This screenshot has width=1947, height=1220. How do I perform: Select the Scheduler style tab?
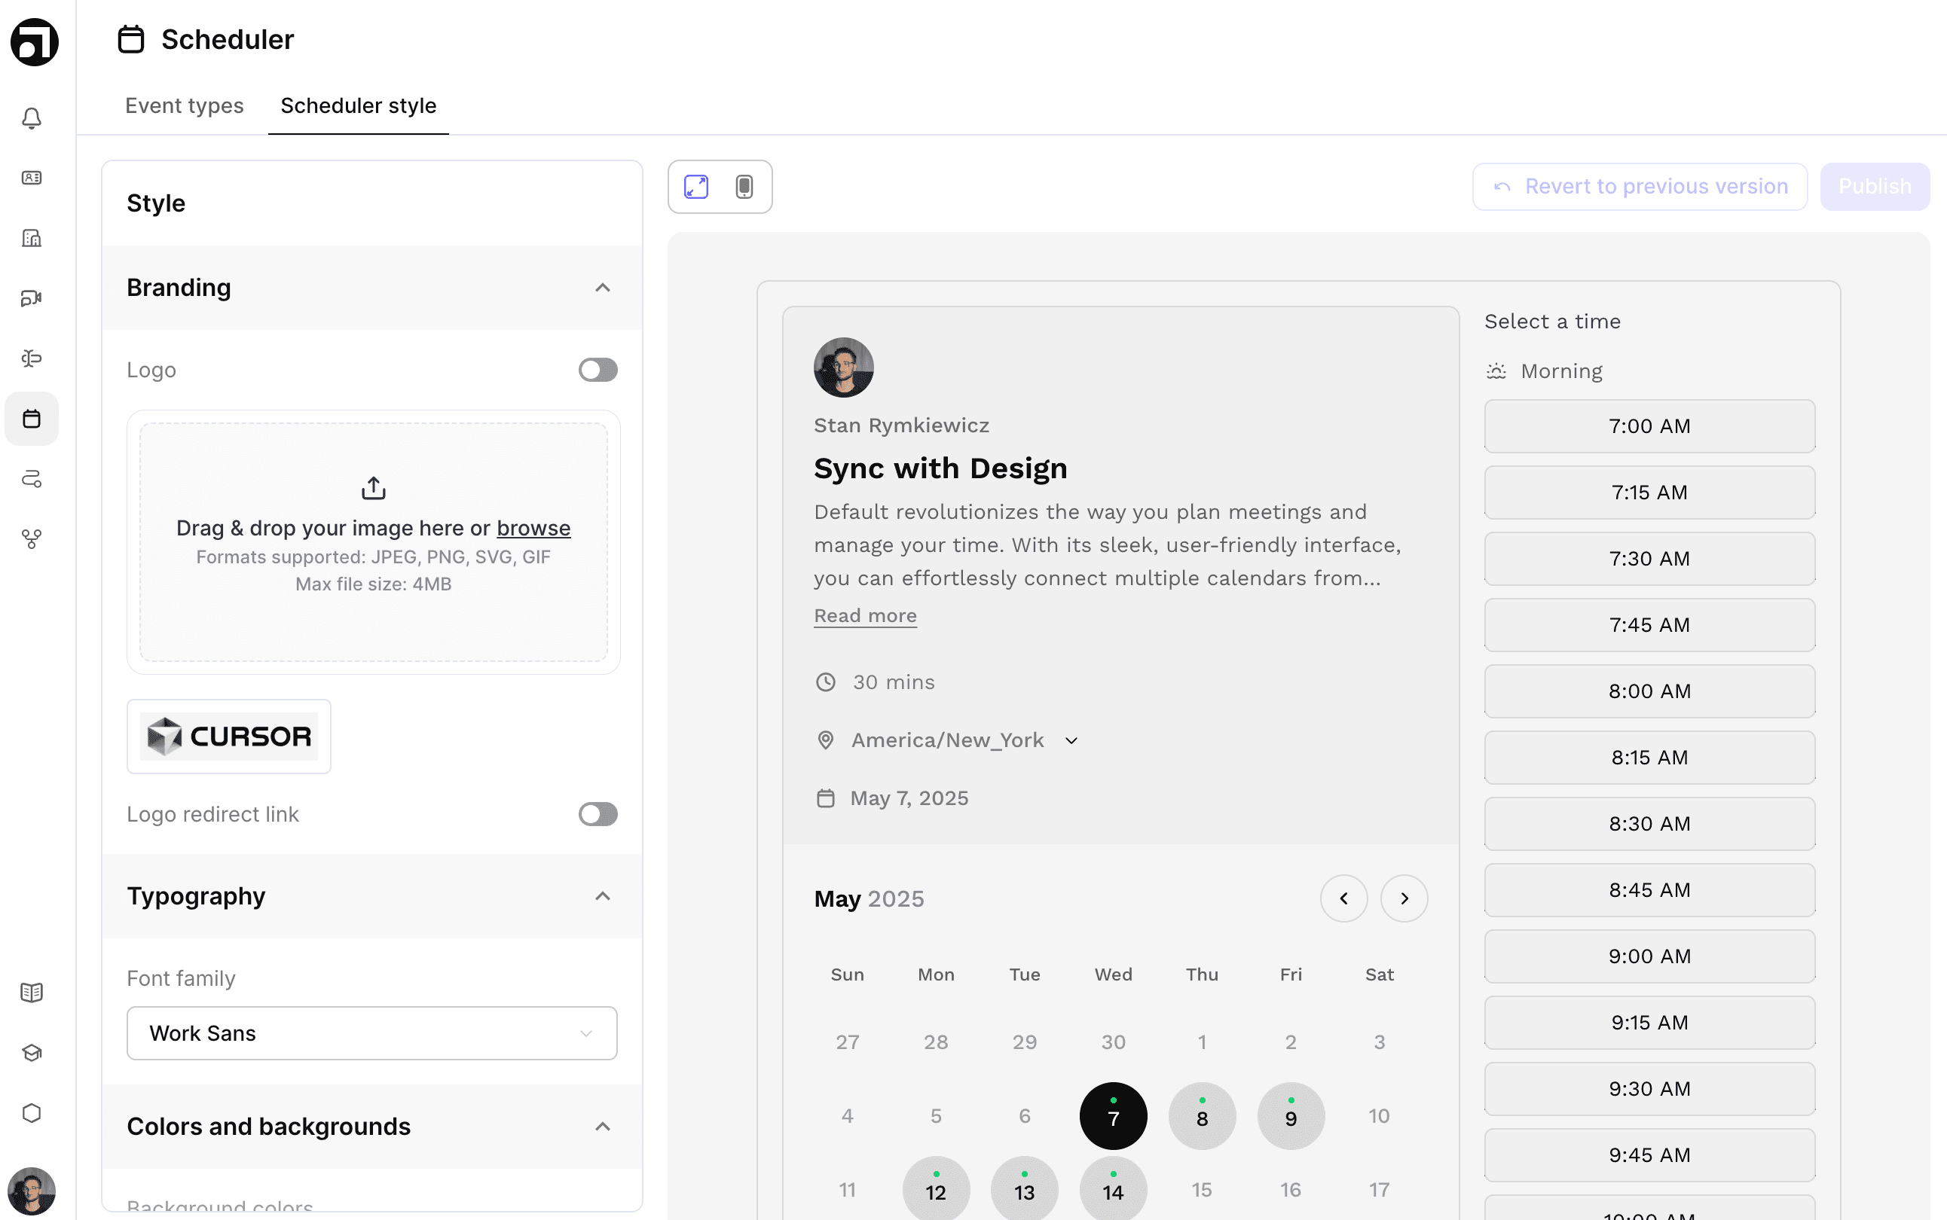click(x=358, y=105)
